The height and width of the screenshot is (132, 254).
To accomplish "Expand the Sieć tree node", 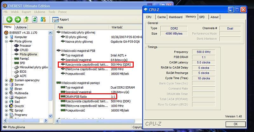I will click(x=6, y=102).
